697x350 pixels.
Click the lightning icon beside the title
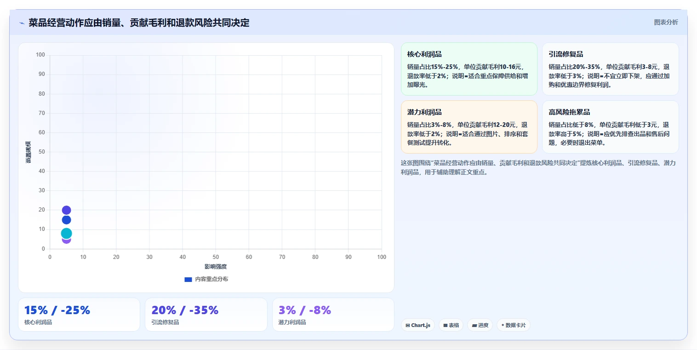pyautogui.click(x=22, y=23)
